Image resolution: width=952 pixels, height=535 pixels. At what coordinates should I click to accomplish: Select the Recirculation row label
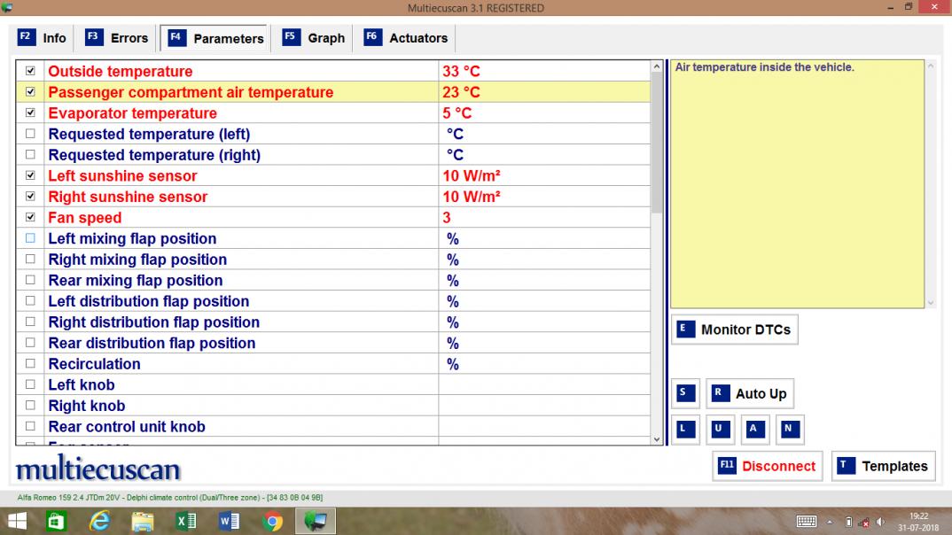click(x=94, y=364)
